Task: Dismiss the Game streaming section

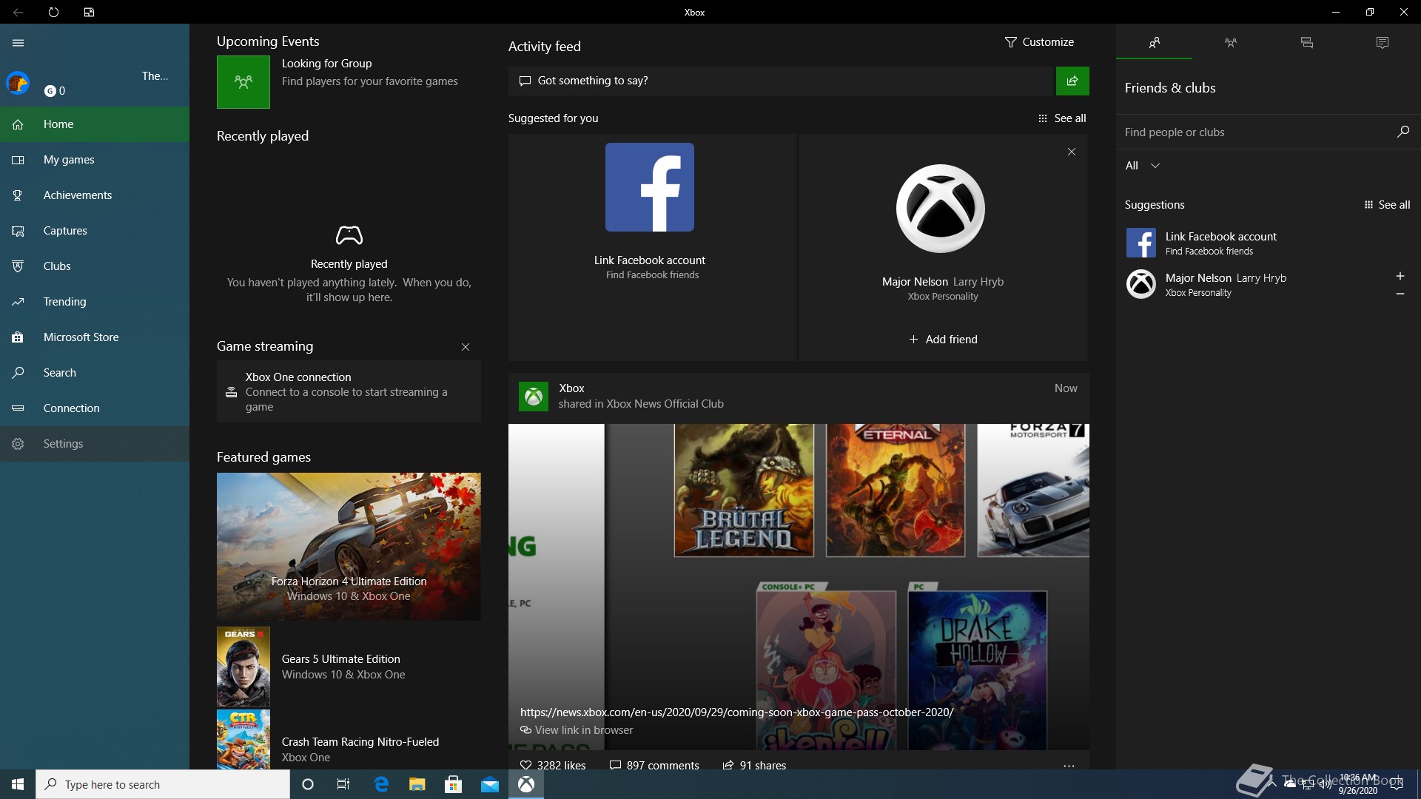Action: [x=465, y=347]
